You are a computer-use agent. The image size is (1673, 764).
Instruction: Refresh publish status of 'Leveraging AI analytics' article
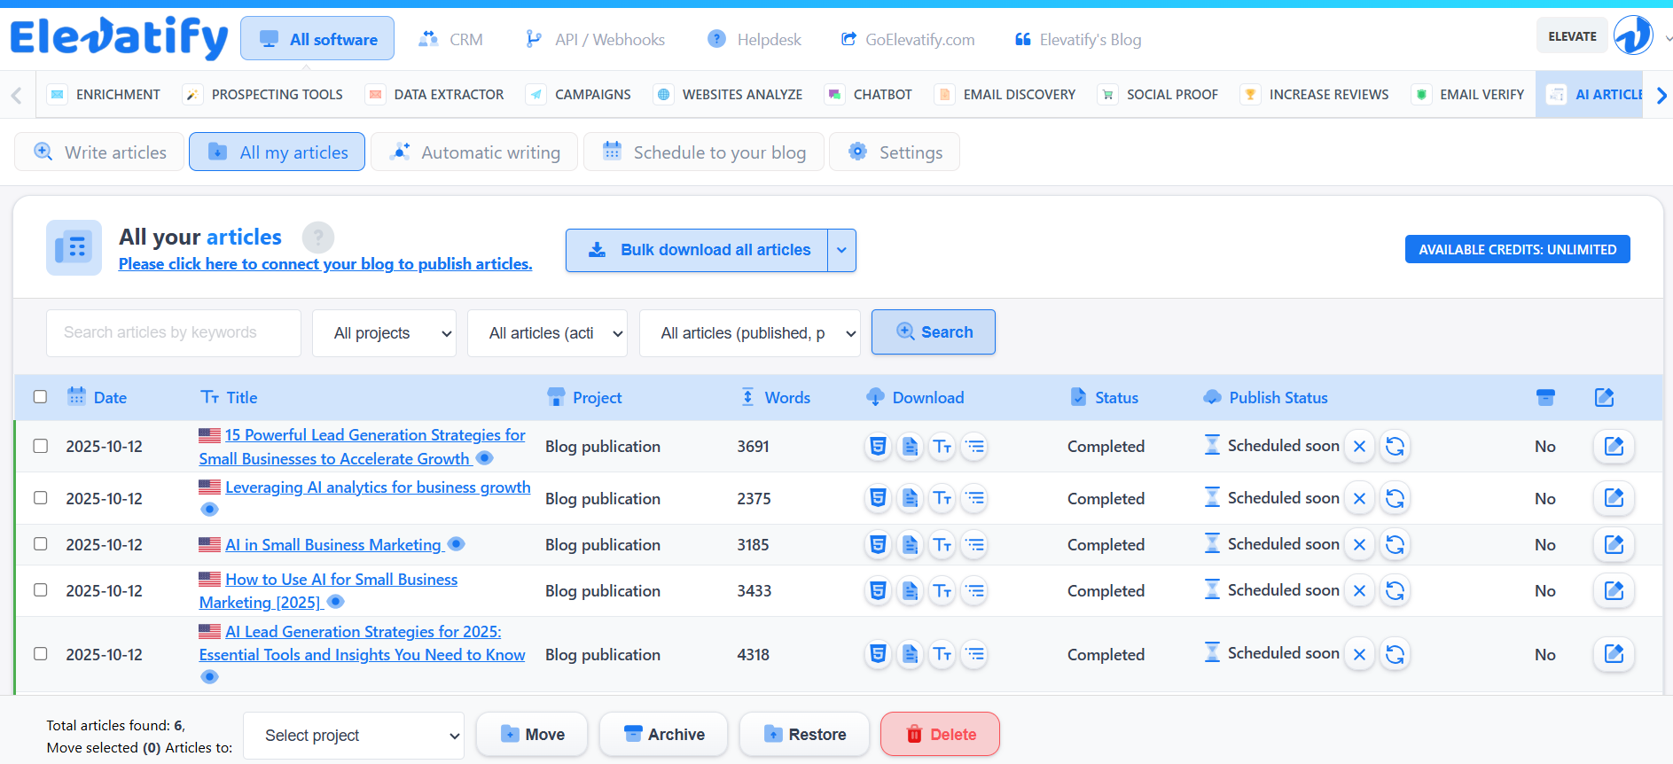pyautogui.click(x=1395, y=498)
